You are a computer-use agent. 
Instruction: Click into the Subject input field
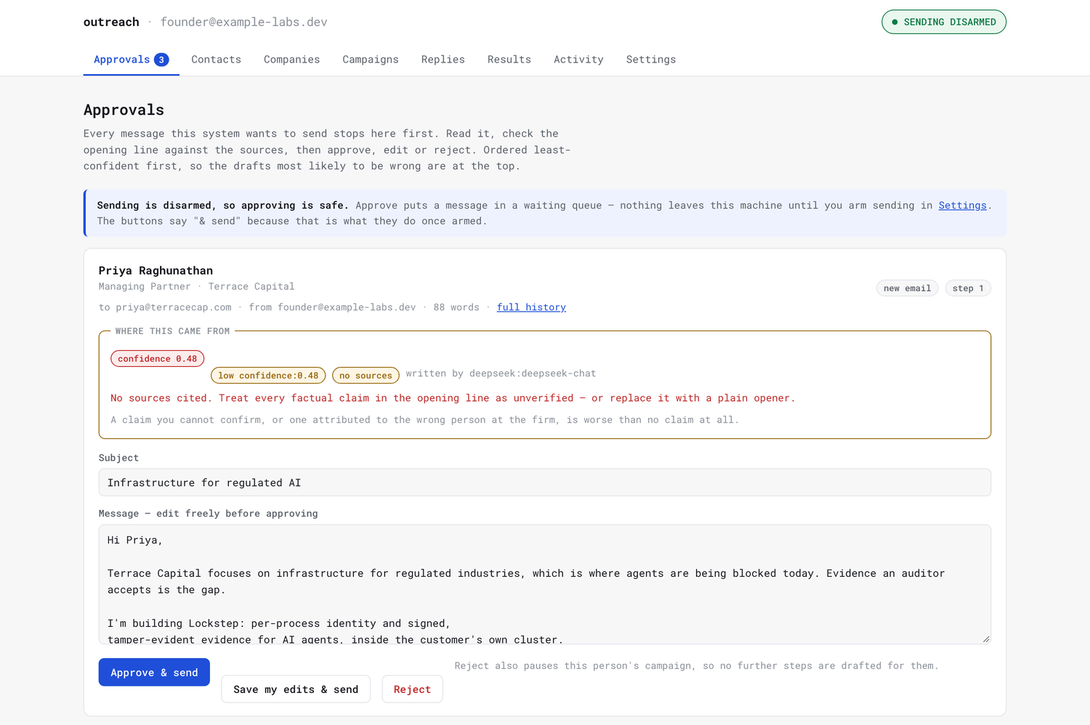click(x=545, y=482)
